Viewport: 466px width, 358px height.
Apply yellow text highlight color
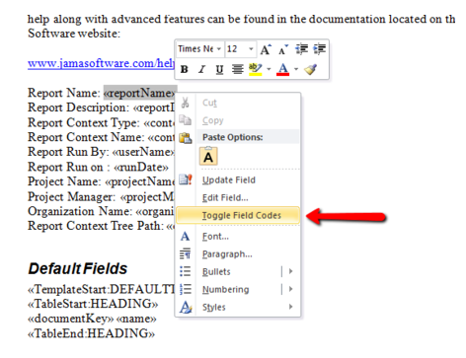(x=255, y=69)
